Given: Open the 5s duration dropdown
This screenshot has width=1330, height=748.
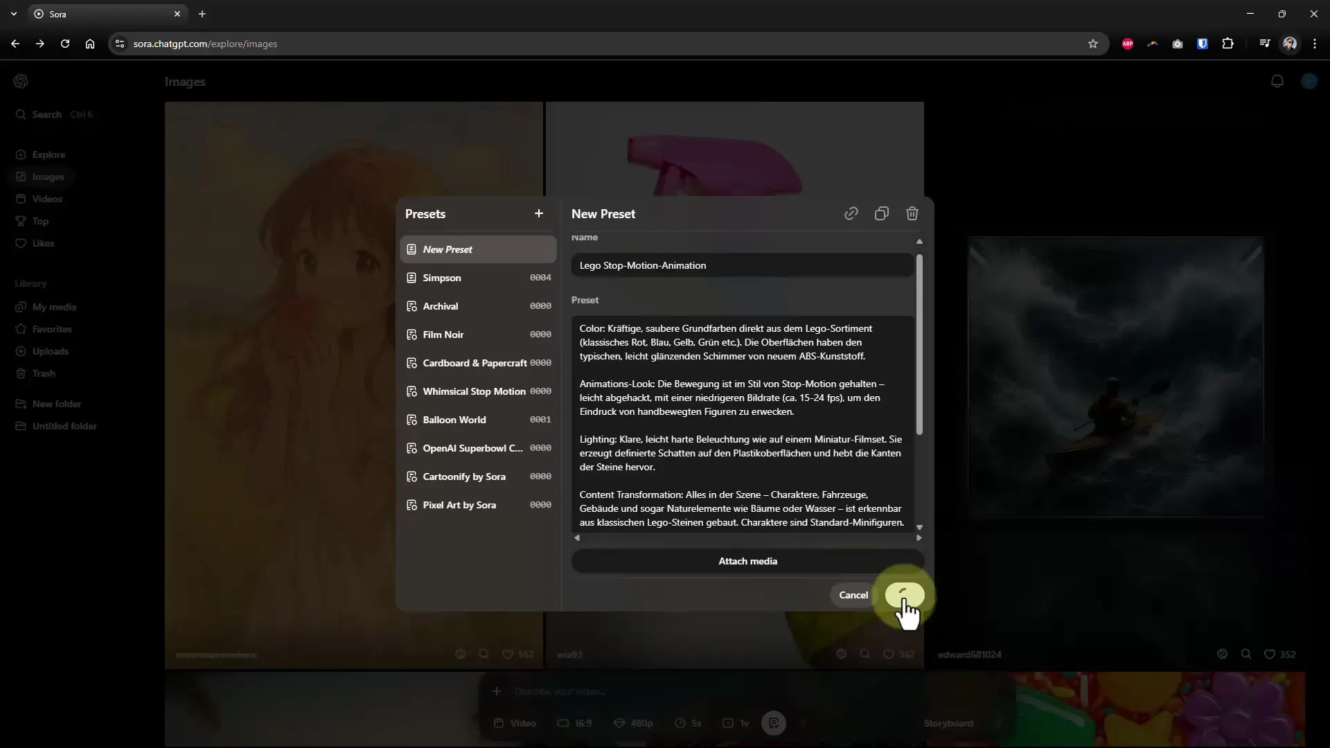Looking at the screenshot, I should coord(688,723).
